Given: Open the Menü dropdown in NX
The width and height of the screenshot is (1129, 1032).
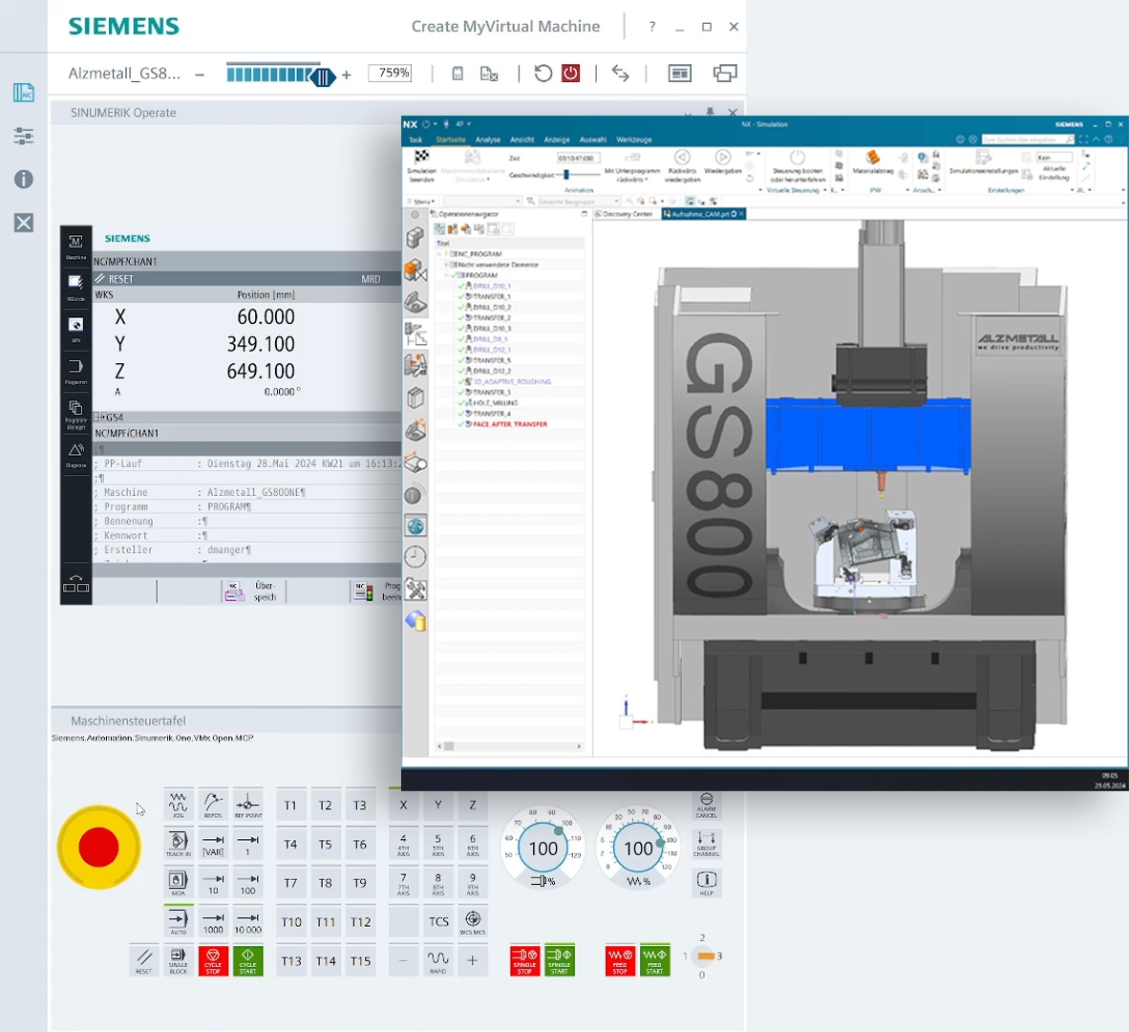Looking at the screenshot, I should (x=421, y=202).
